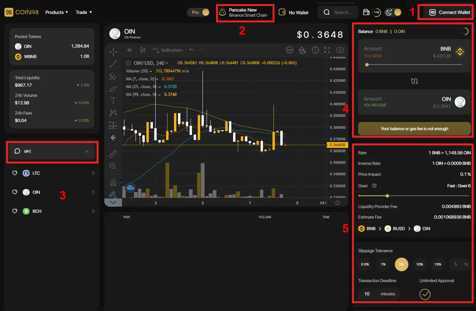Collapse the drawing toolbar with bottom chevron
The height and width of the screenshot is (311, 476).
[113, 203]
